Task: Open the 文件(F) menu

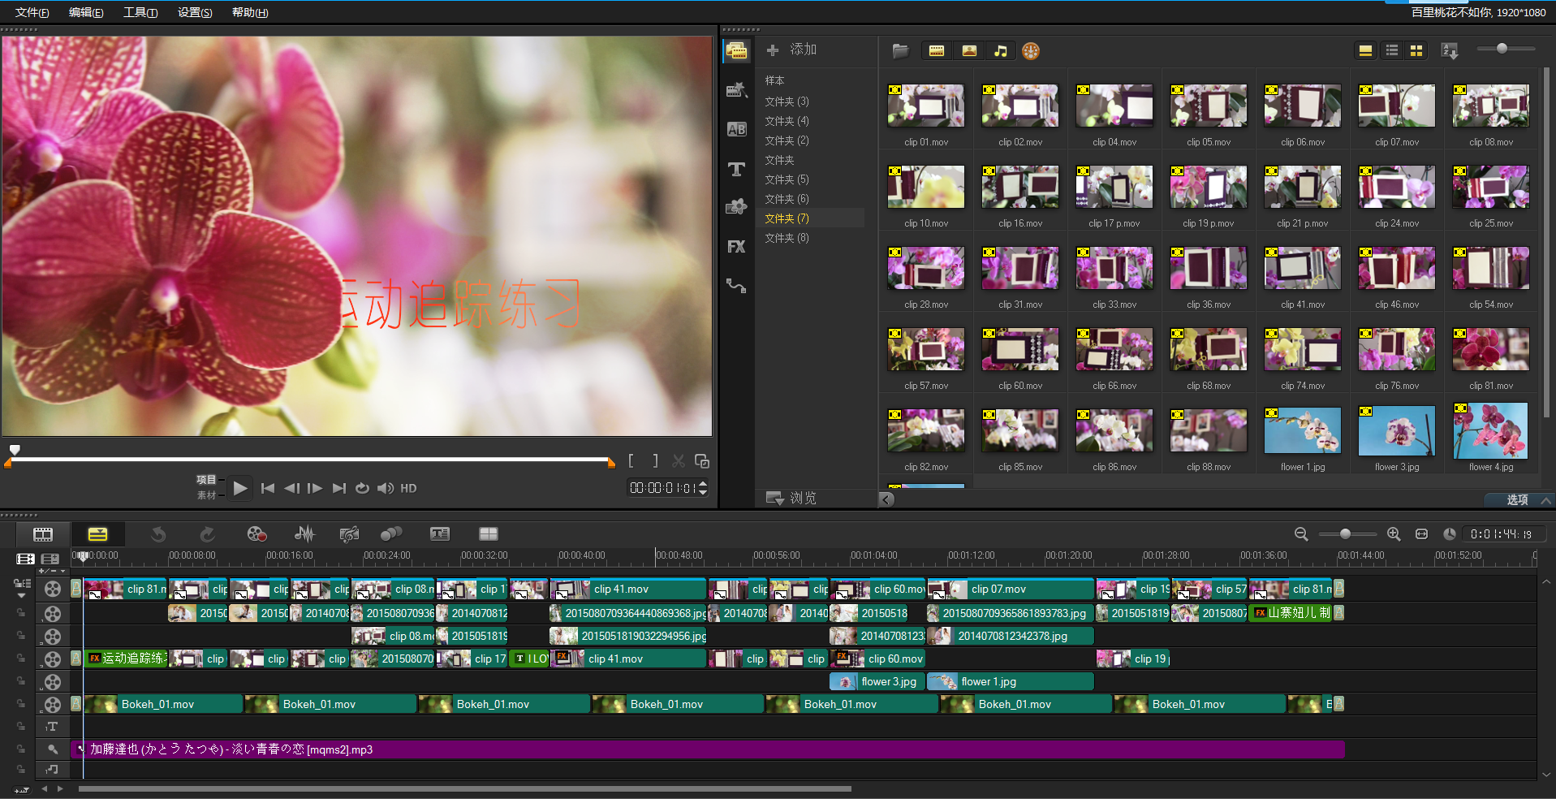Action: (32, 12)
